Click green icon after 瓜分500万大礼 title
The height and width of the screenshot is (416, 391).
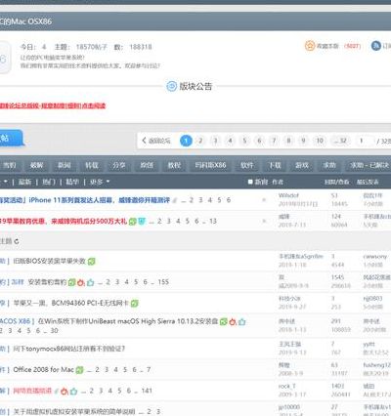(x=132, y=222)
